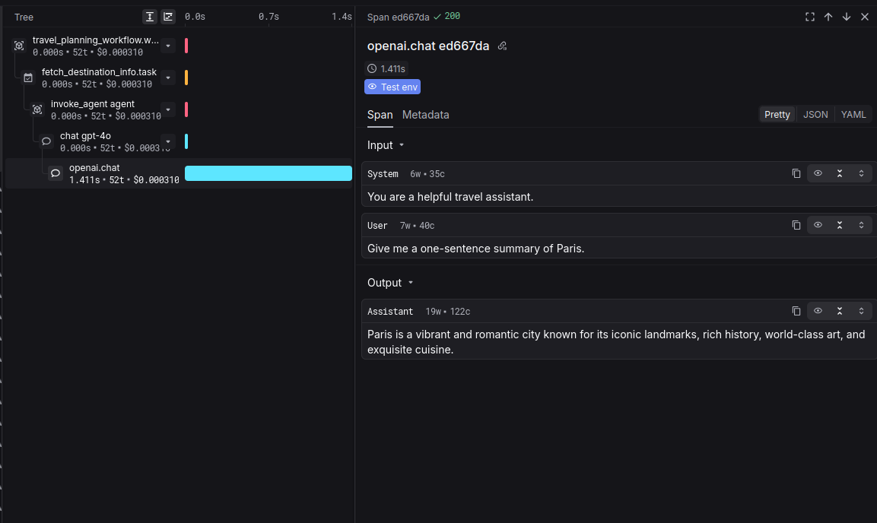Click the cyan openai.chat duration bar

click(268, 173)
